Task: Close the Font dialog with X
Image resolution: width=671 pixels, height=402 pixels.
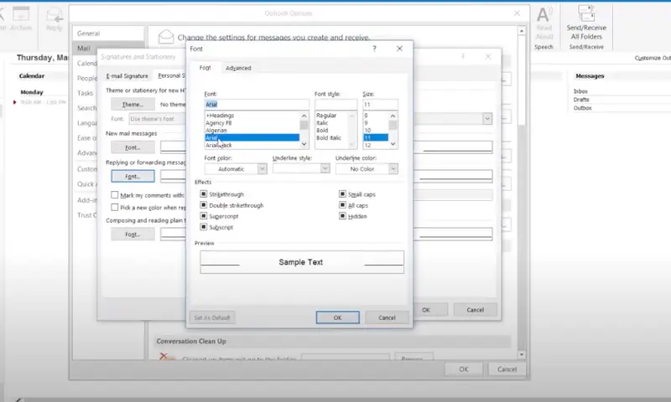Action: [399, 49]
